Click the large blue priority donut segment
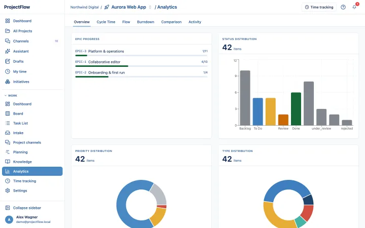365x228 pixels. 122,205
